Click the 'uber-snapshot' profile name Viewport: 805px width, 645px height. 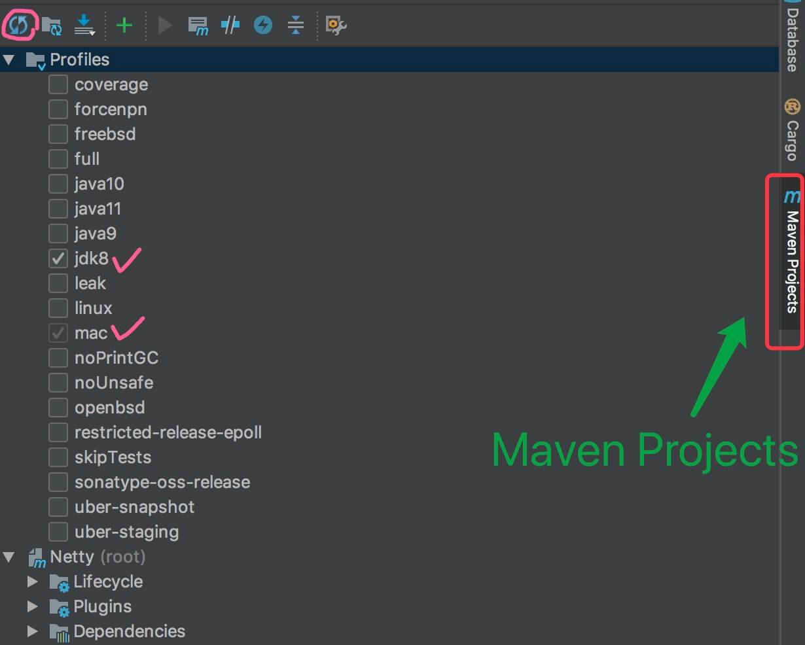134,507
